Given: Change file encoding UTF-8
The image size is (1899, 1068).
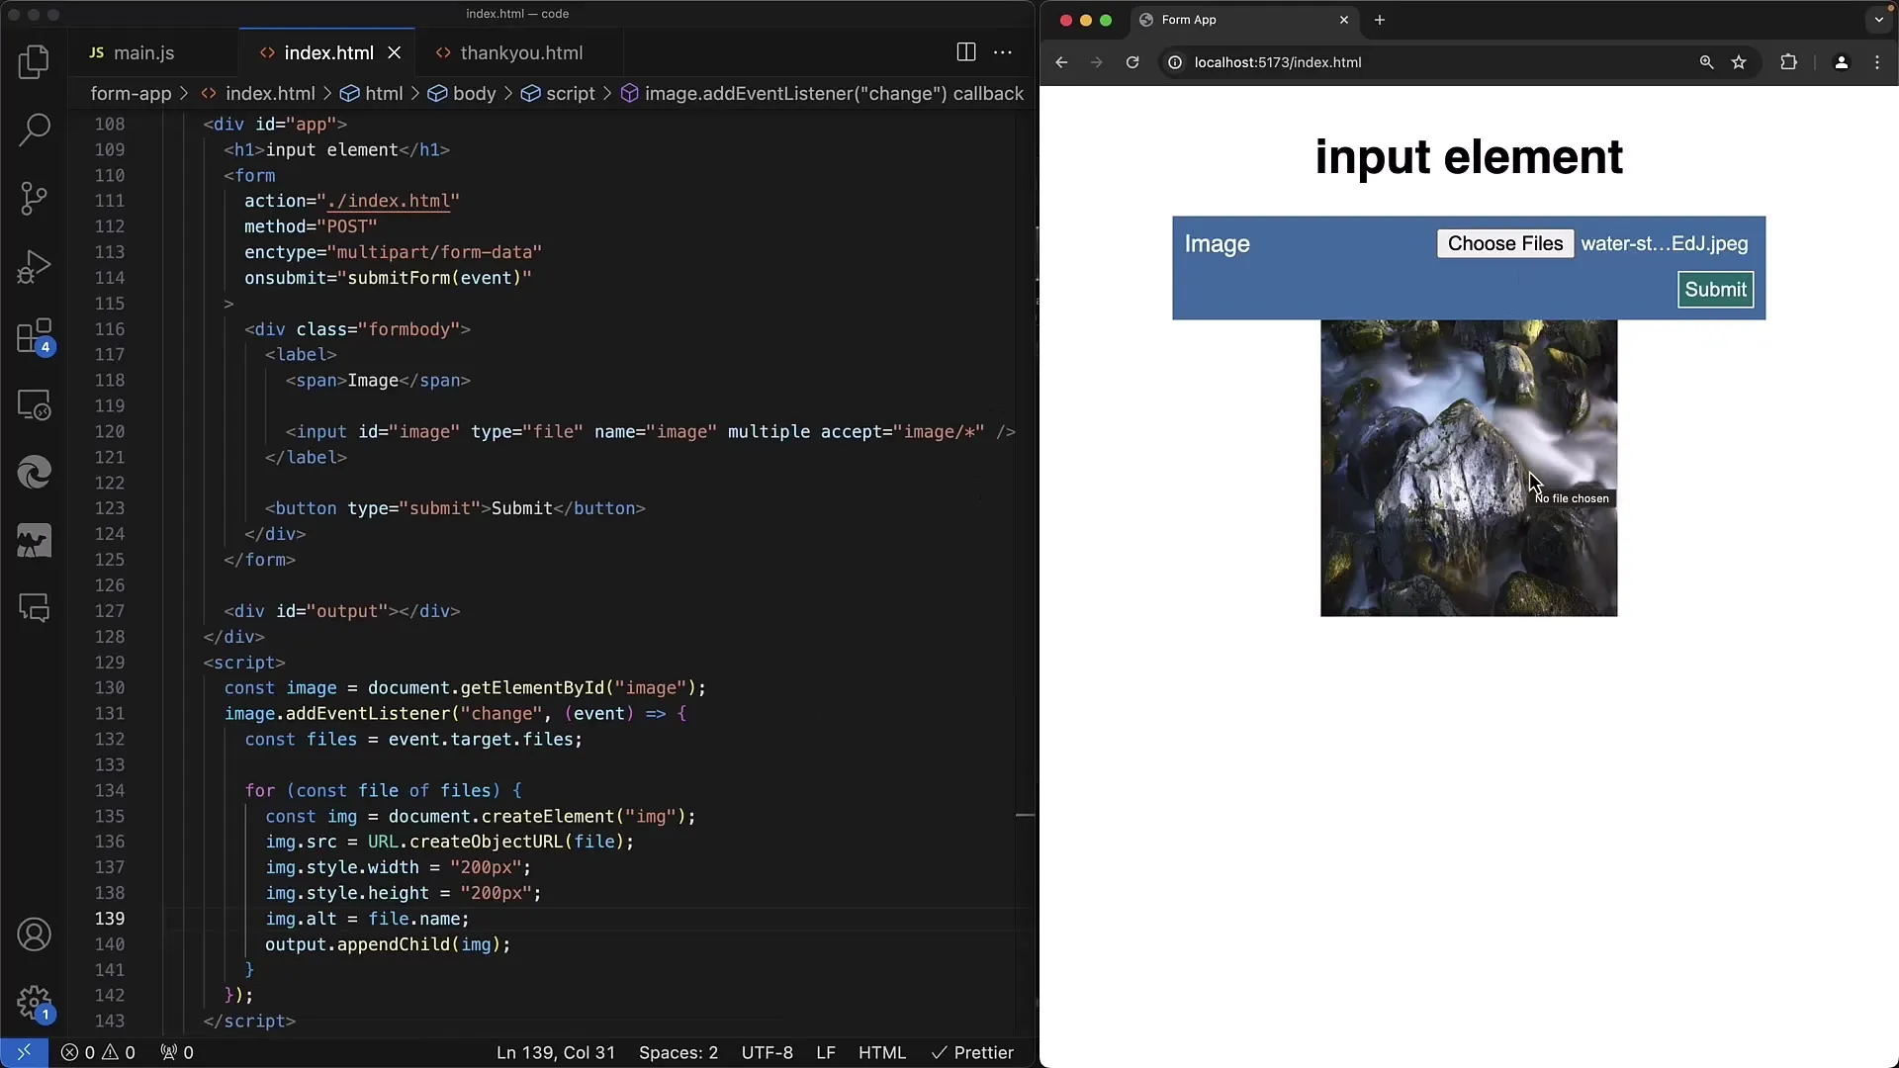Looking at the screenshot, I should [767, 1052].
